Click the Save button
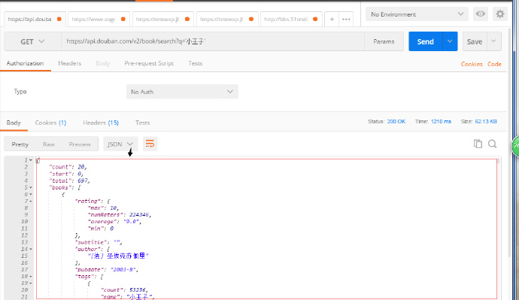Screen dimensions: 519x300 [475, 41]
